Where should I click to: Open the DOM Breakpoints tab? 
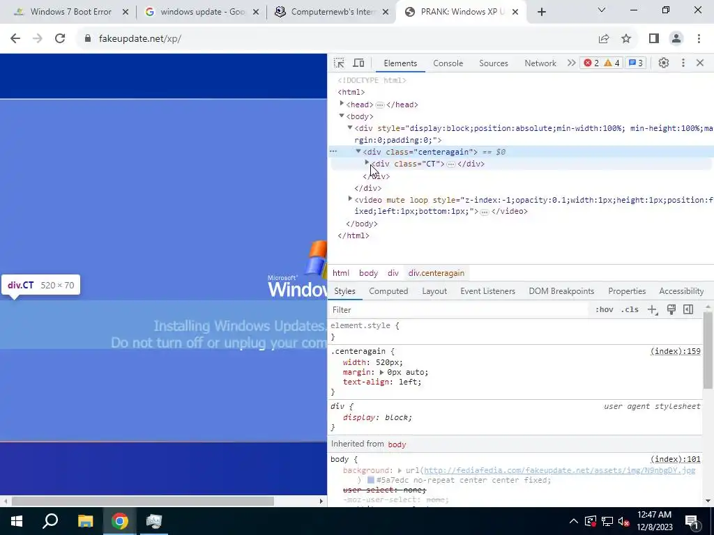(x=561, y=291)
